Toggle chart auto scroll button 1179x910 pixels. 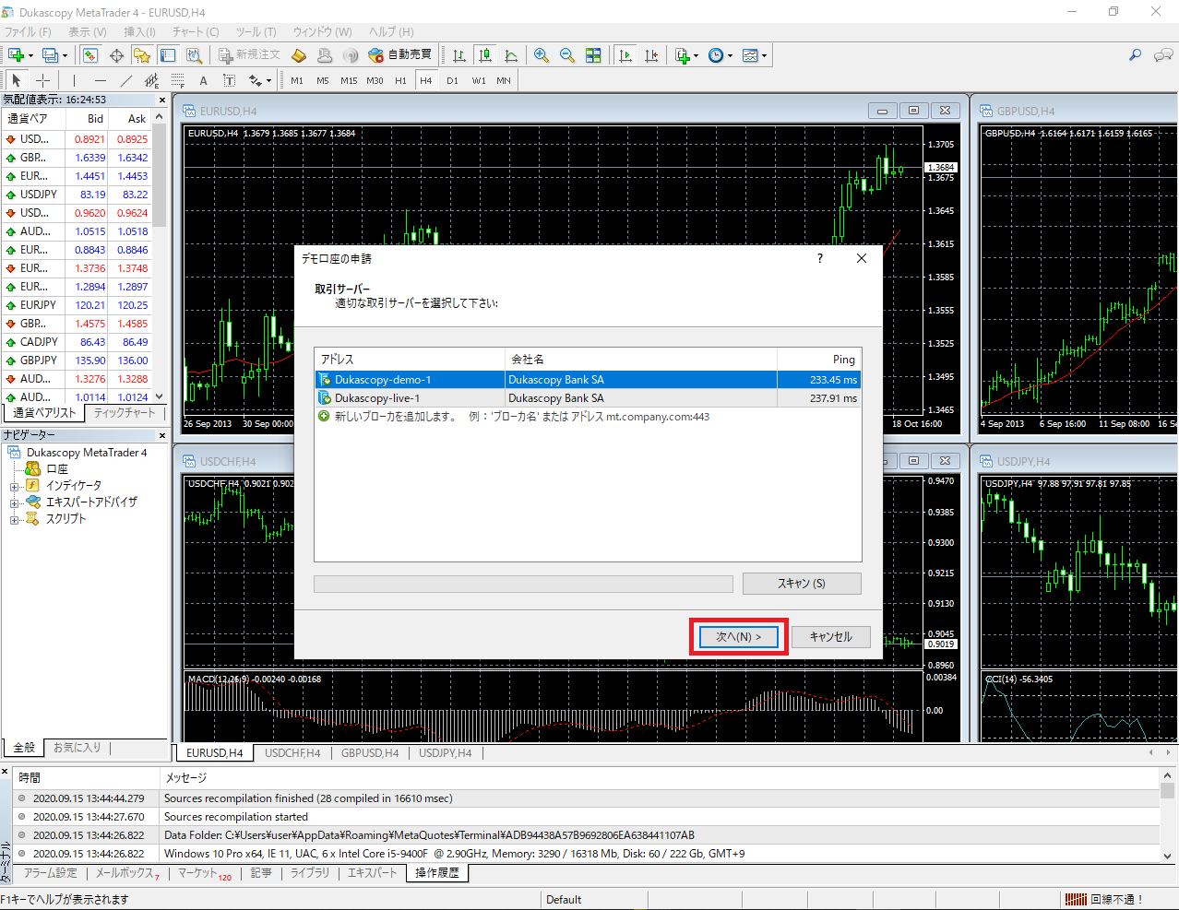625,55
